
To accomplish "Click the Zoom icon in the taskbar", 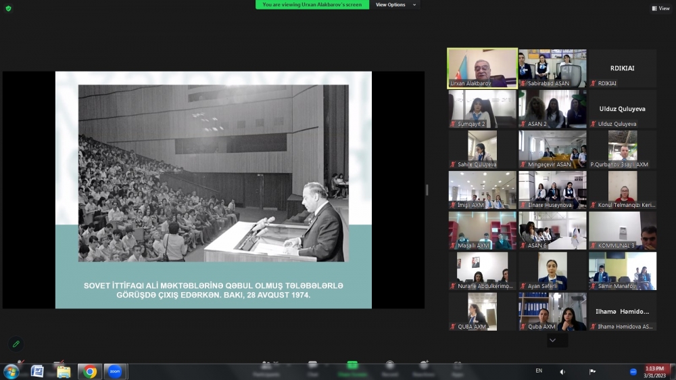I will coord(114,371).
